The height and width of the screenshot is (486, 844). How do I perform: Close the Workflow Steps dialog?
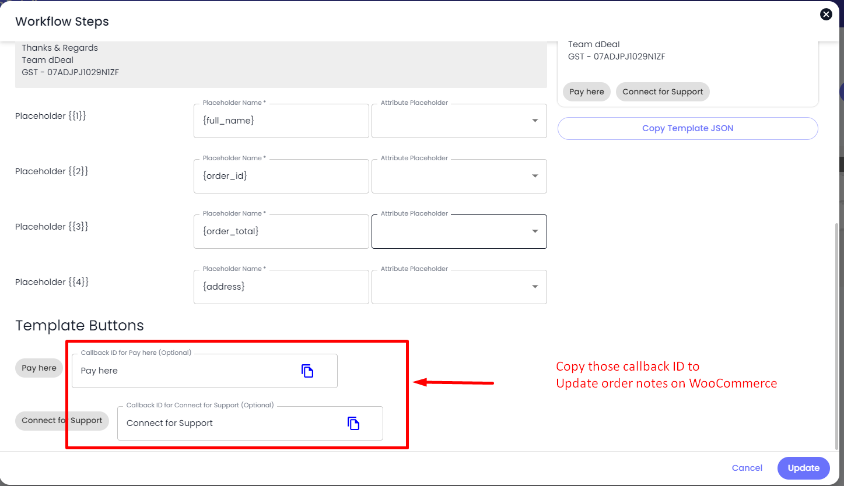coord(826,15)
